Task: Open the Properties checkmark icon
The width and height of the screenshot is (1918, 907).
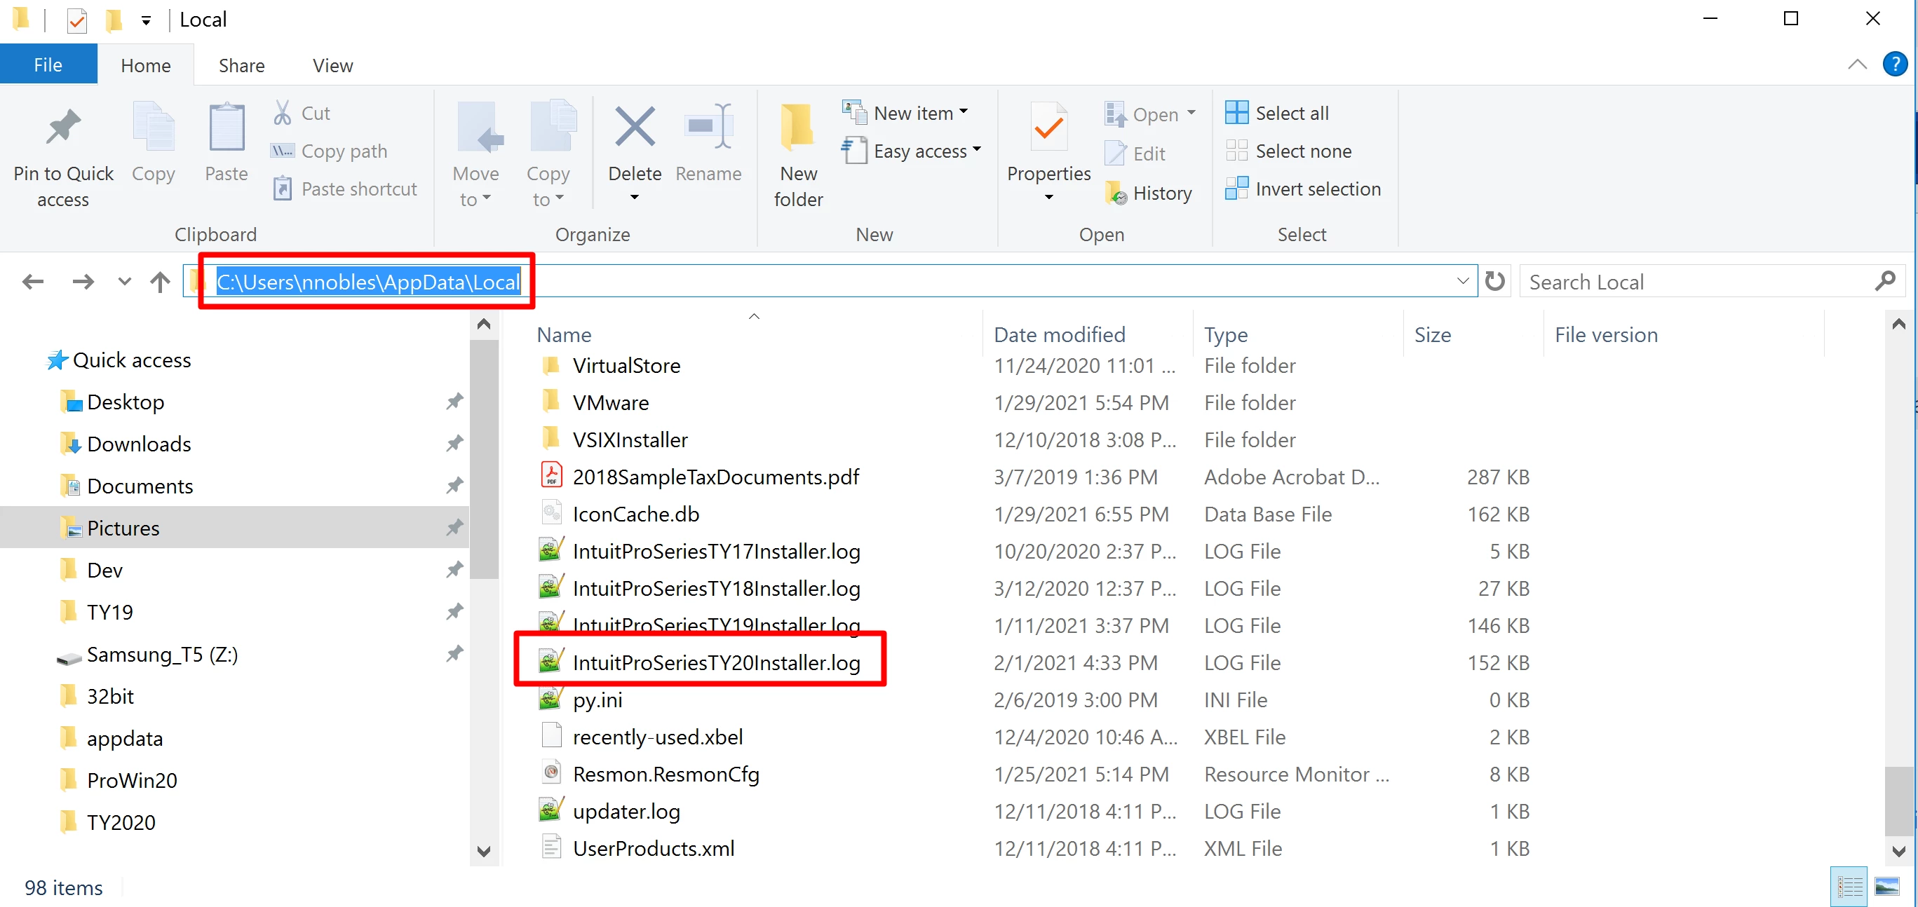Action: (1048, 126)
